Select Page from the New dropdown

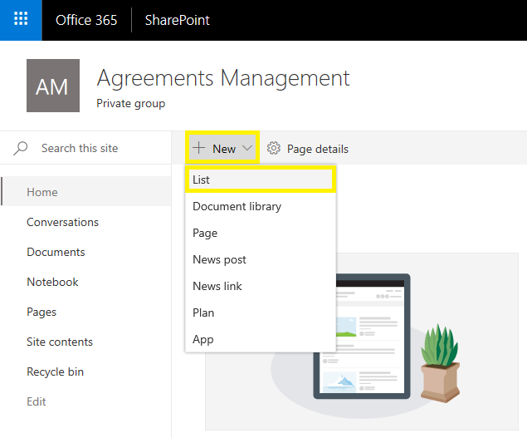pos(205,233)
